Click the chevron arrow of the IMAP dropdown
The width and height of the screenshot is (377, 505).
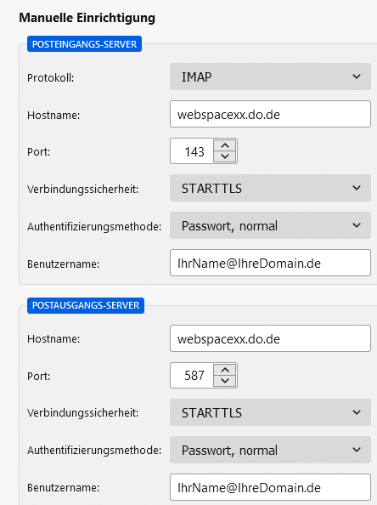357,77
